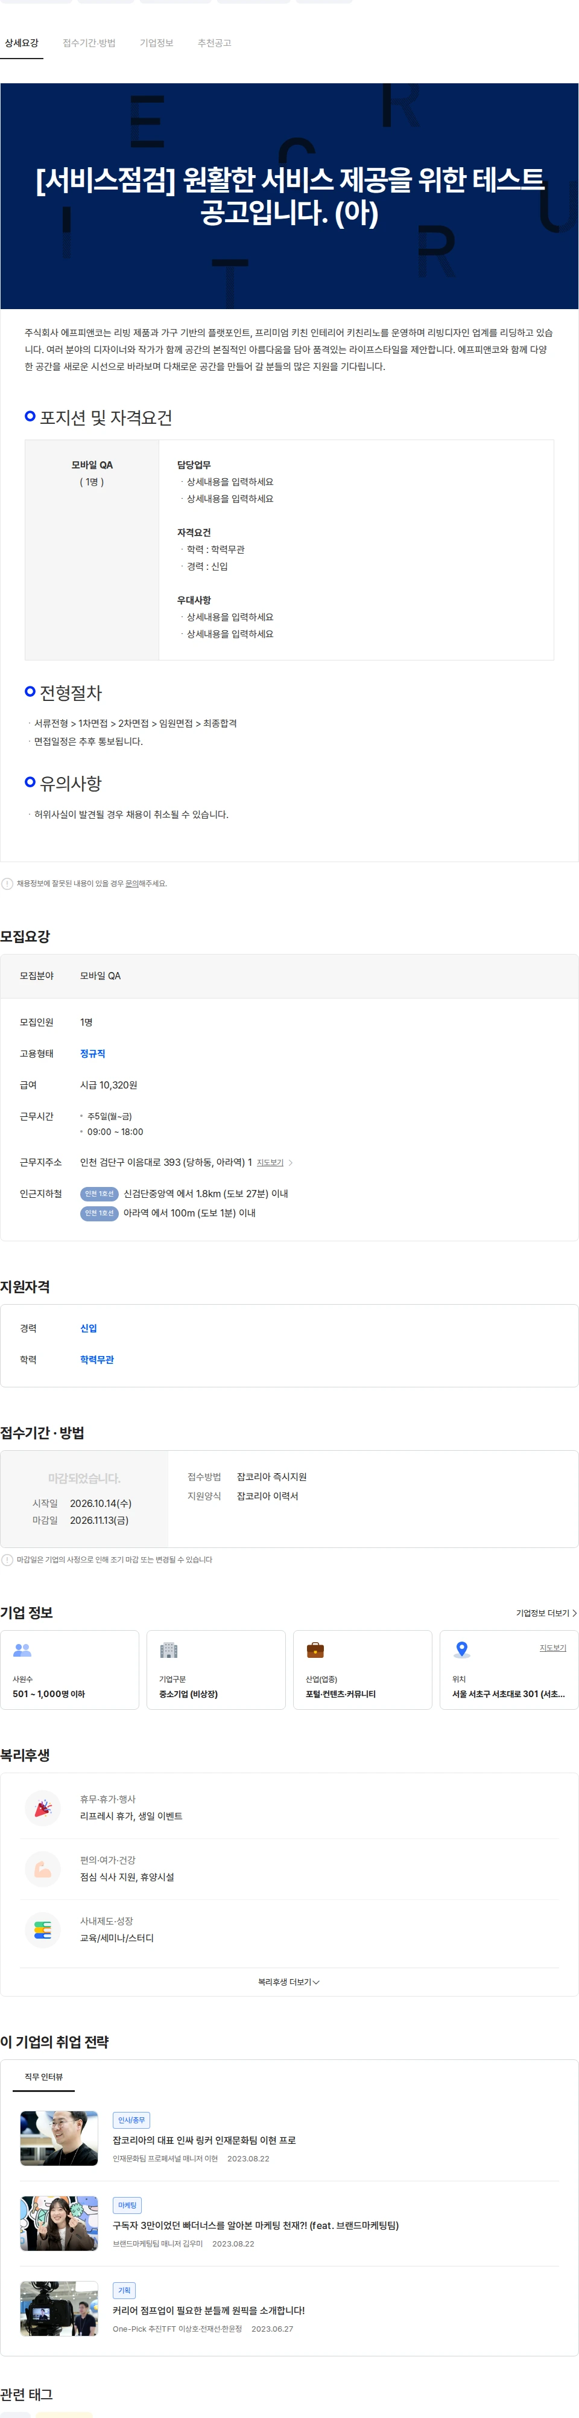Click the employees people icon in 사원수 card

(22, 1649)
